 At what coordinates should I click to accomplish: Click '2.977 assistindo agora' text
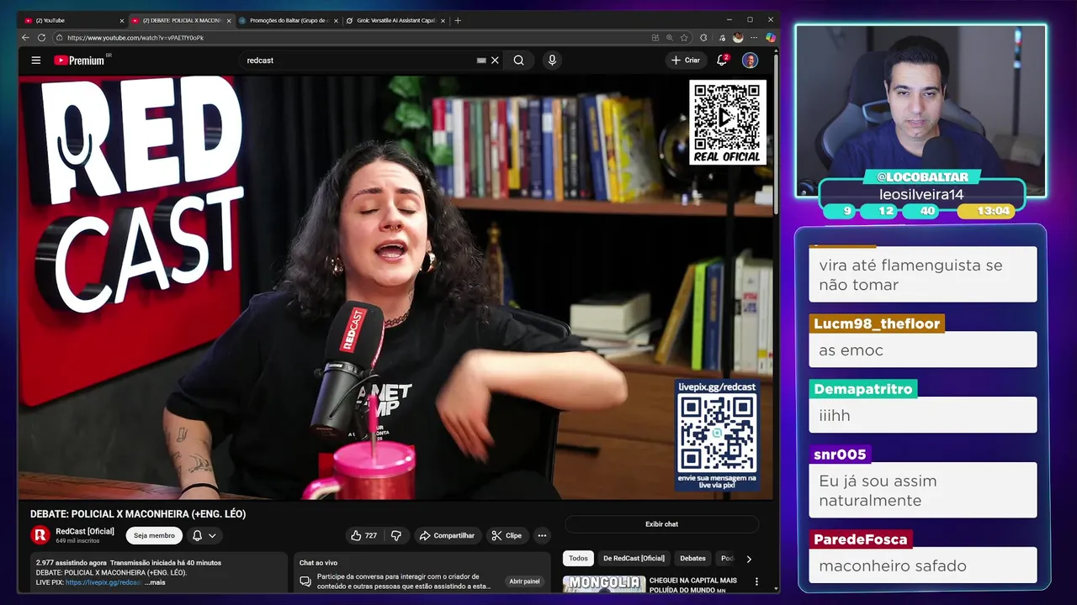point(72,563)
